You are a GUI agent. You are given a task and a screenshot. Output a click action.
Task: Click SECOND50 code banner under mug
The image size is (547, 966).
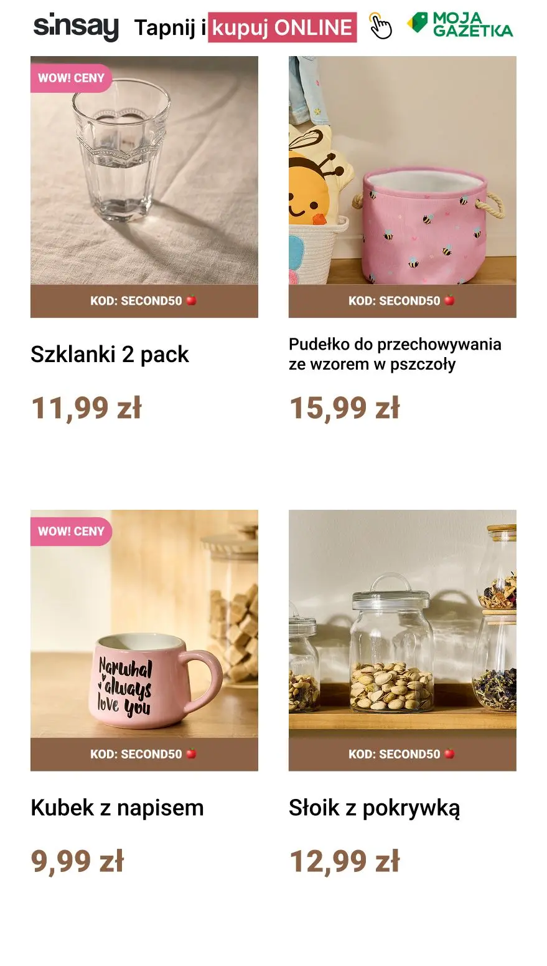pos(144,754)
